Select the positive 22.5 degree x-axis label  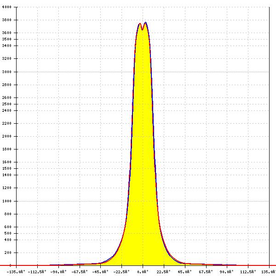(164, 272)
